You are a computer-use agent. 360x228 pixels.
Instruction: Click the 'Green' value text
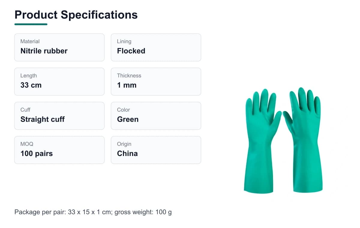(128, 119)
